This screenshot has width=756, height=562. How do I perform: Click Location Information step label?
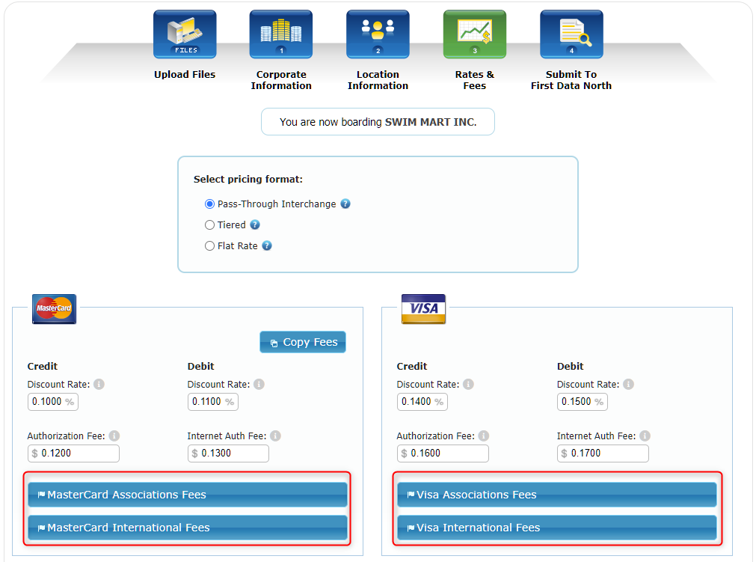pyautogui.click(x=378, y=80)
